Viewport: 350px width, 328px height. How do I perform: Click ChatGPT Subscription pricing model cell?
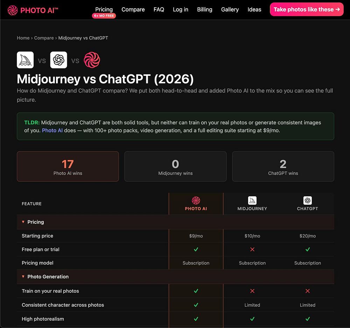(x=308, y=263)
